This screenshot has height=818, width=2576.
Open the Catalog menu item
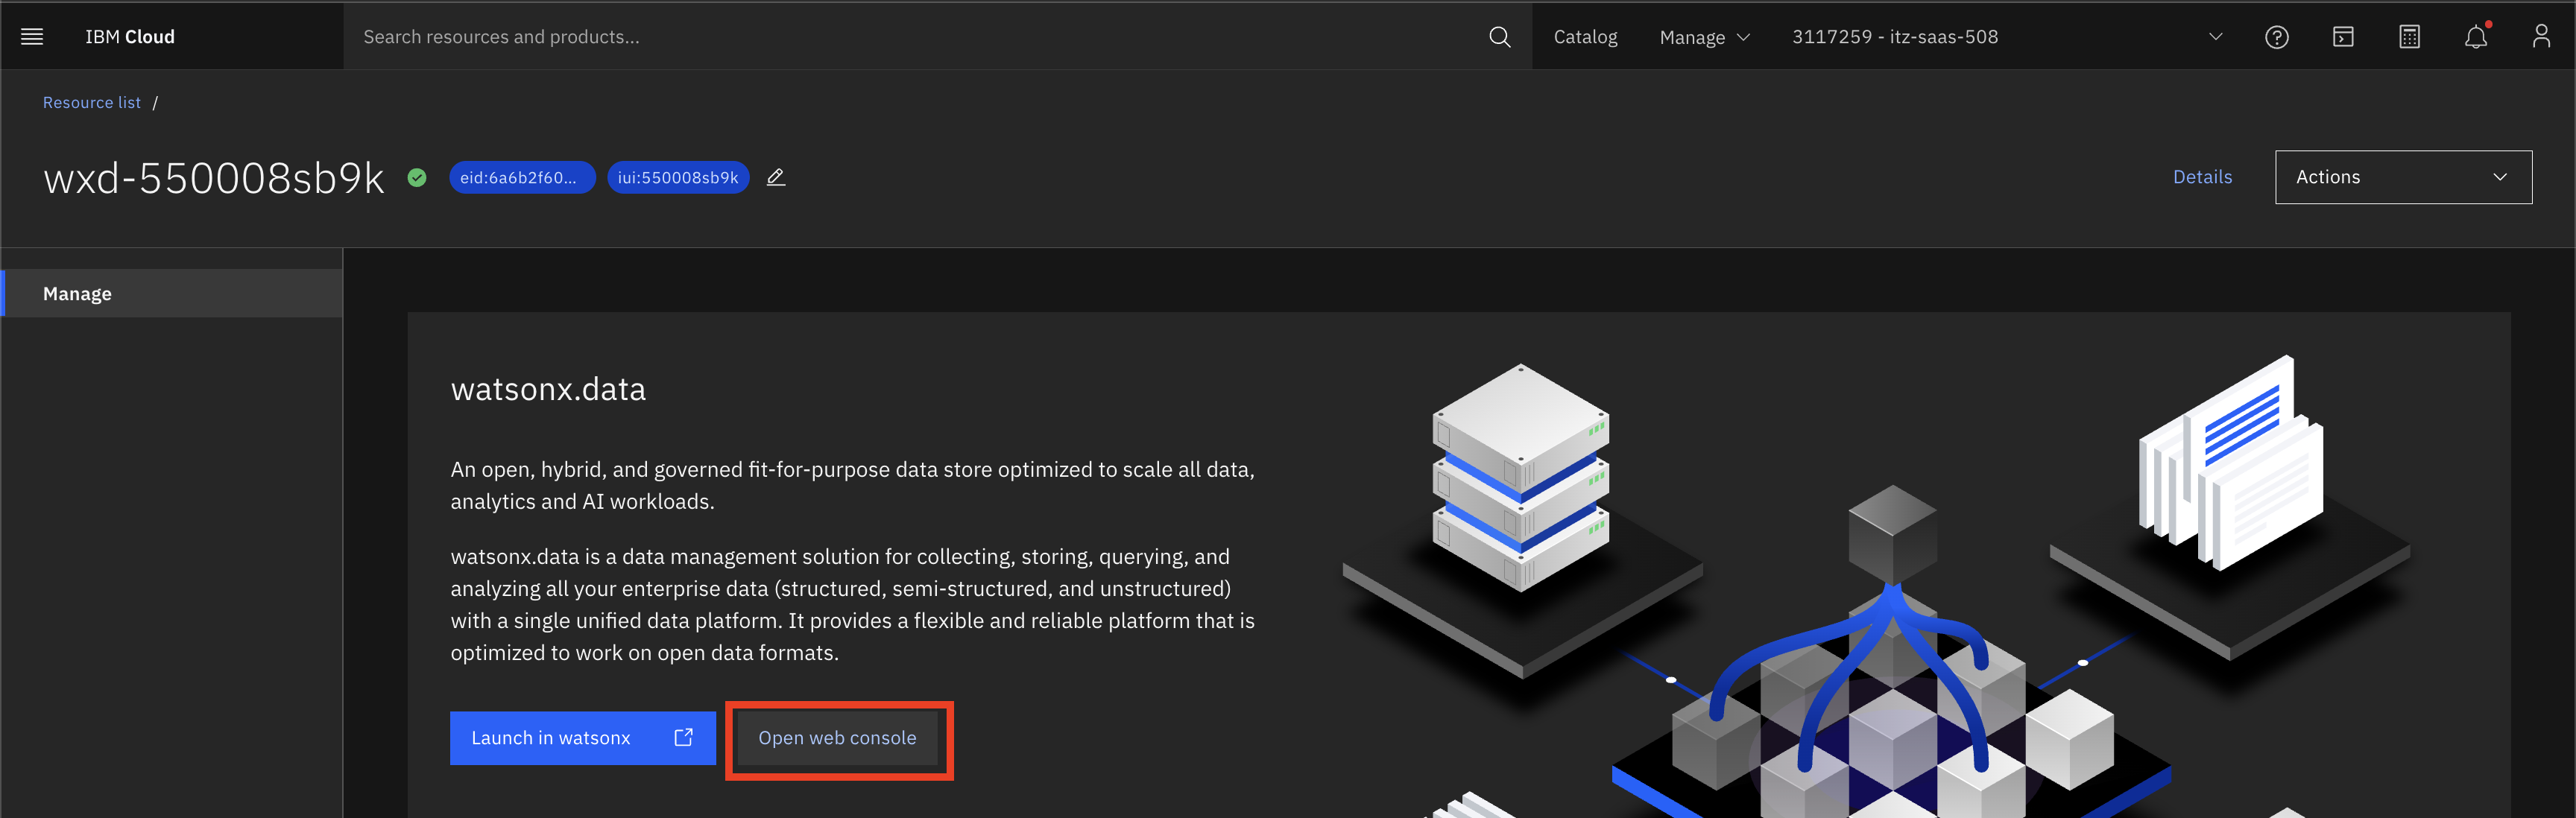(1585, 37)
